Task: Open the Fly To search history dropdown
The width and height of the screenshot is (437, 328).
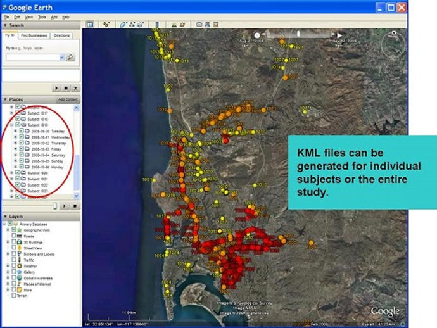Action: pos(62,58)
